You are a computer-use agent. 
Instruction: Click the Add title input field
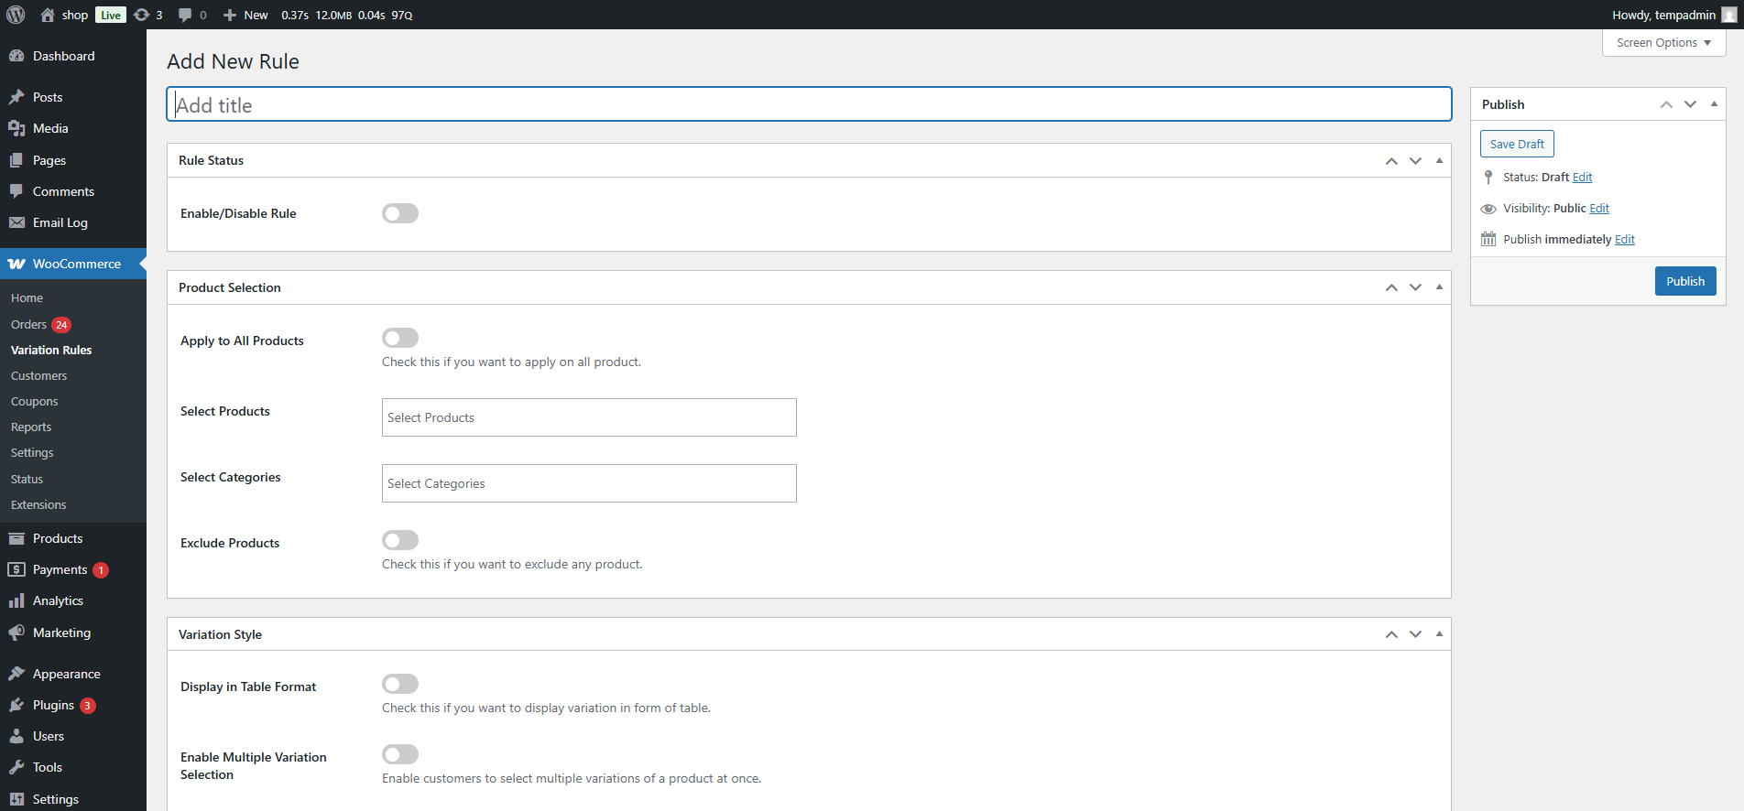click(x=808, y=104)
